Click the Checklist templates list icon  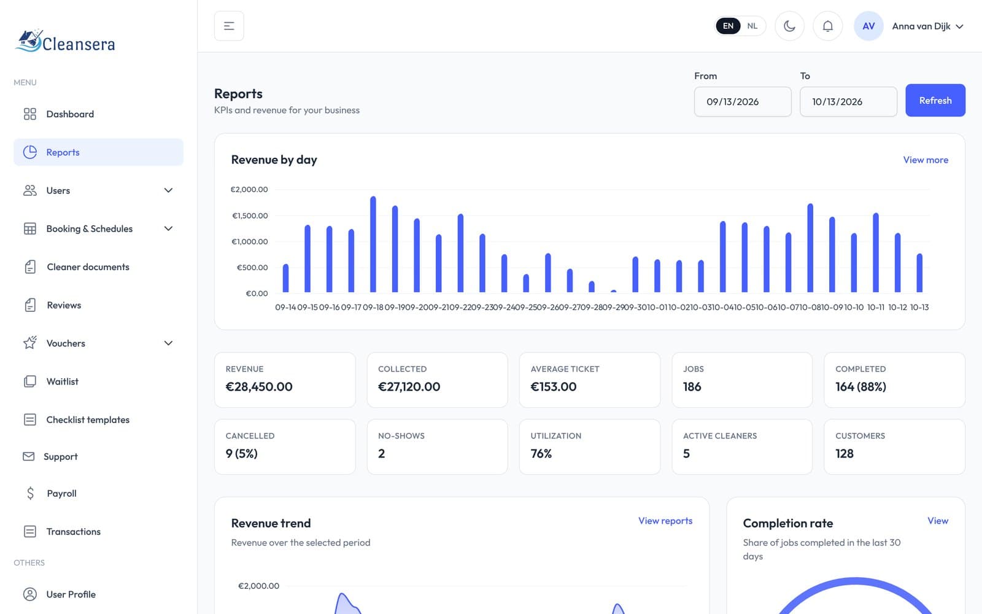(29, 420)
